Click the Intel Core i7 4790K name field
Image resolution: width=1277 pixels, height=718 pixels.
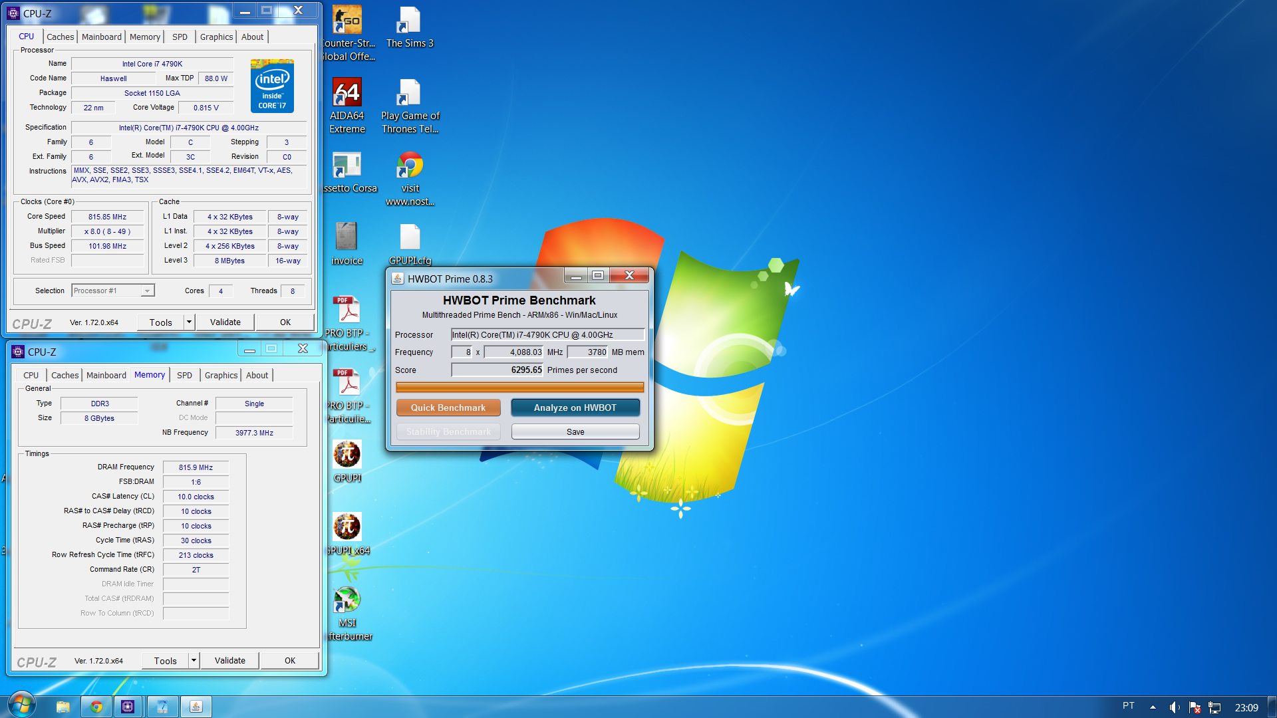pyautogui.click(x=152, y=64)
